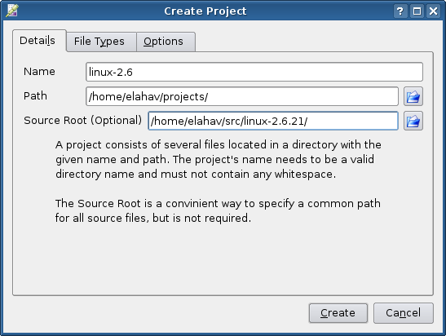Click the Create button
This screenshot has height=336, width=446.
tap(338, 313)
